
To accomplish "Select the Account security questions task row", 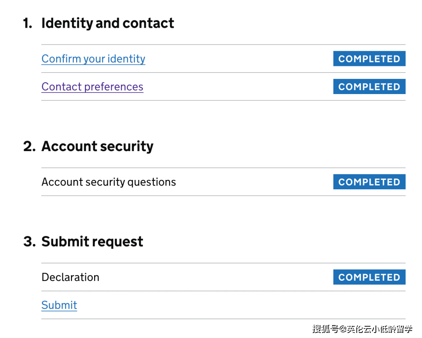I will pyautogui.click(x=109, y=182).
